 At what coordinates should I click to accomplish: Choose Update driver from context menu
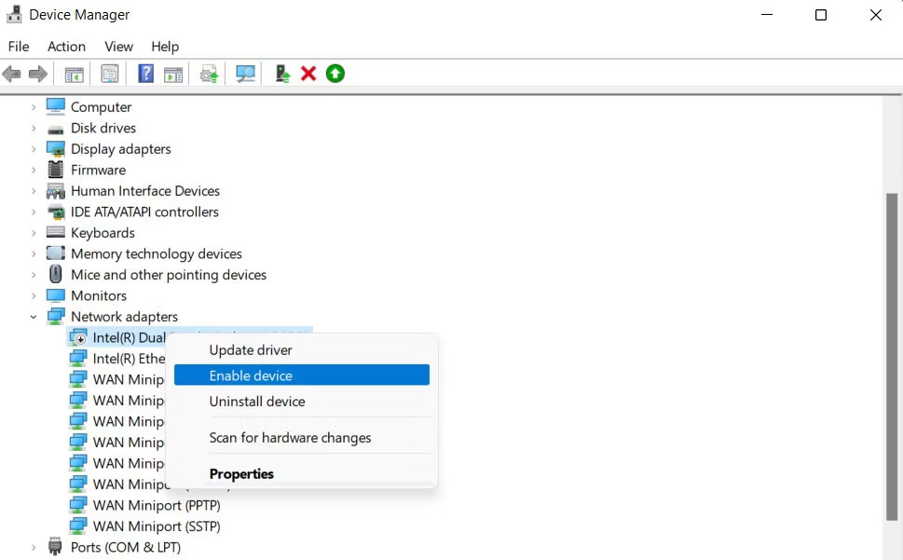(x=302, y=350)
